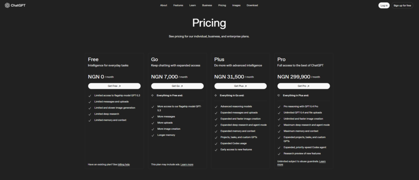Screen dimensions: 419x180
Task: Click the icon beside "Everything in Plus and:"
Action: pos(279,95)
